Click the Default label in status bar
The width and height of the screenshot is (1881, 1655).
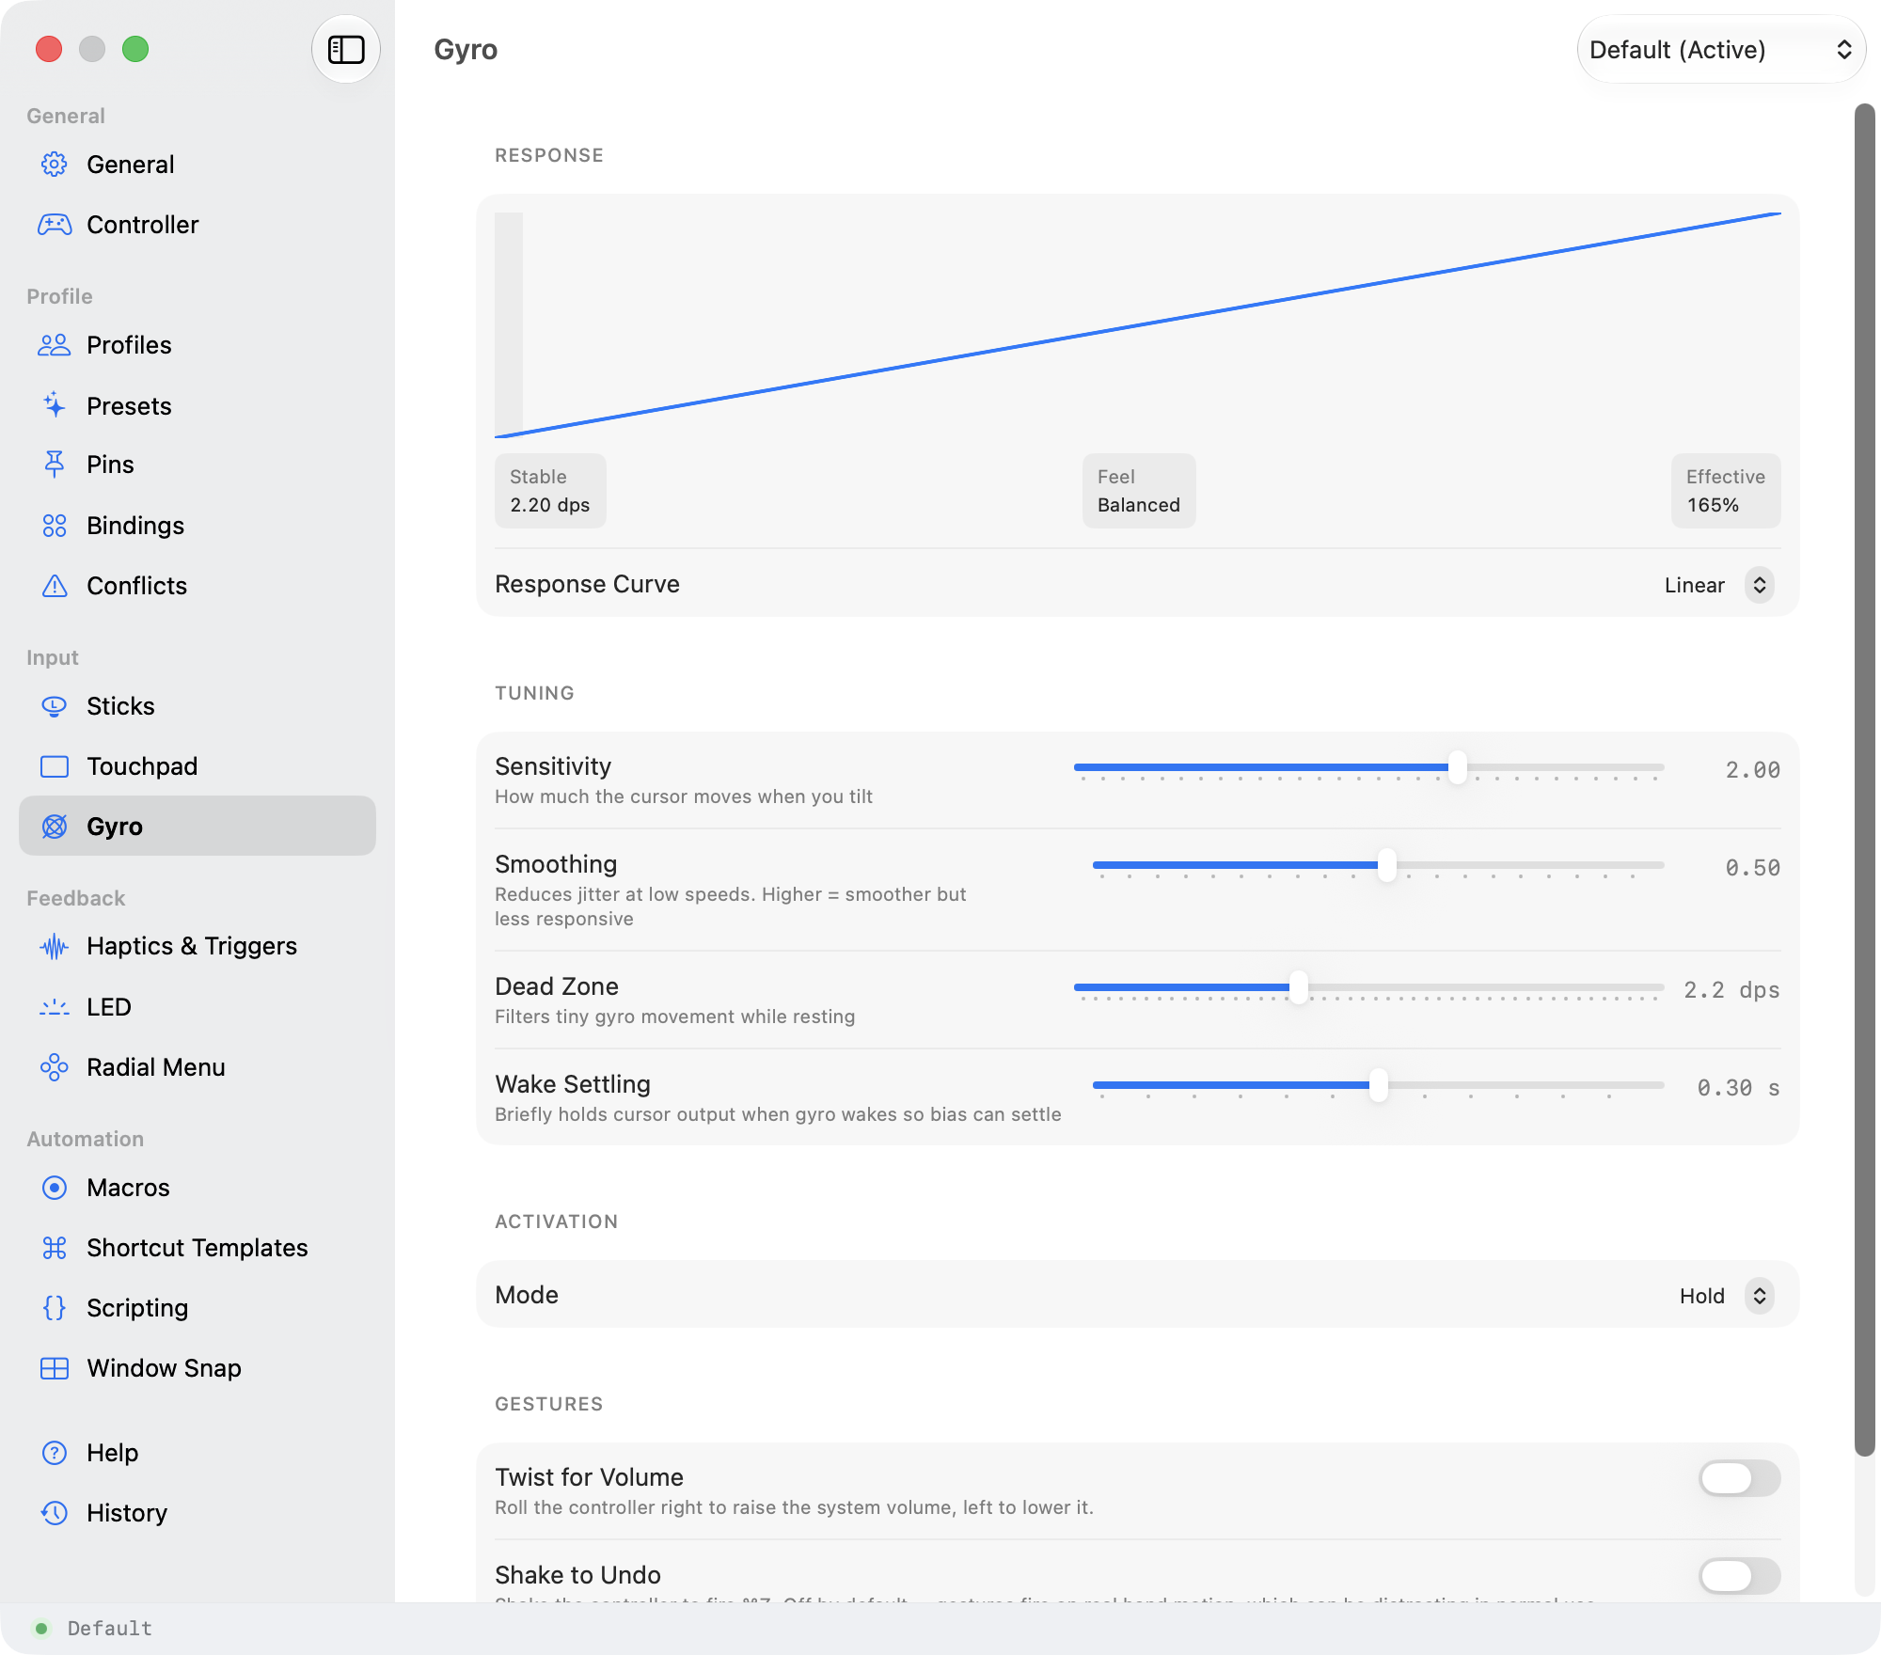(109, 1628)
